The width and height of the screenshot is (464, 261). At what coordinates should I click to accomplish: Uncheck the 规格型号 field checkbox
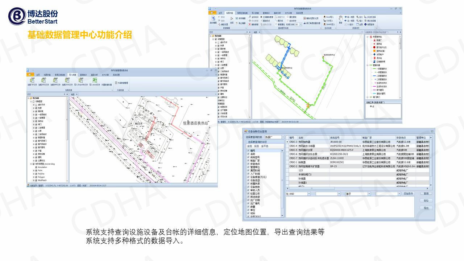point(248,157)
